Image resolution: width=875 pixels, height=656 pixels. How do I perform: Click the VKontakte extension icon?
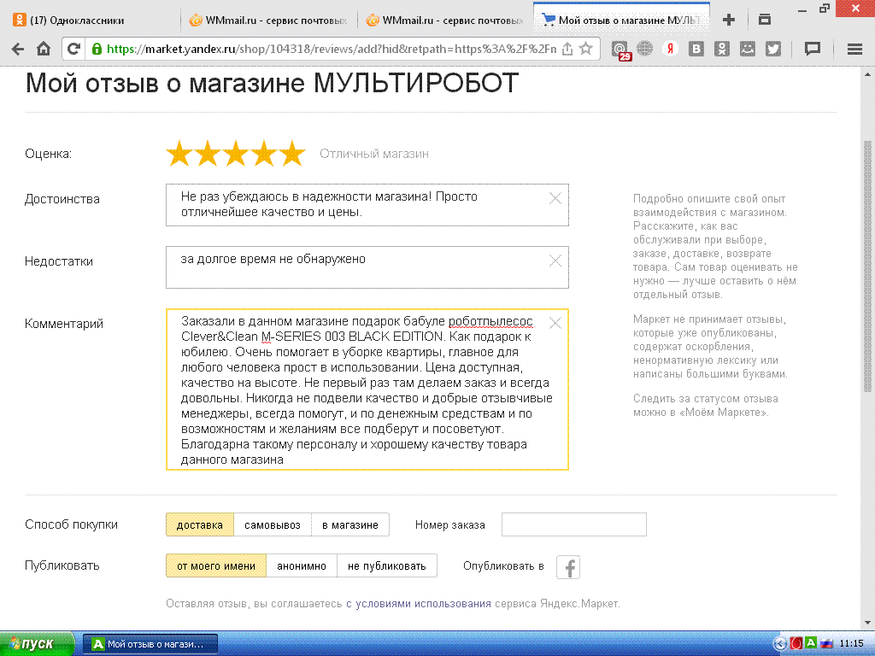tap(696, 49)
